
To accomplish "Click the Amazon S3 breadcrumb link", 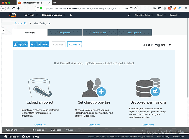I will pyautogui.click(x=21, y=24).
